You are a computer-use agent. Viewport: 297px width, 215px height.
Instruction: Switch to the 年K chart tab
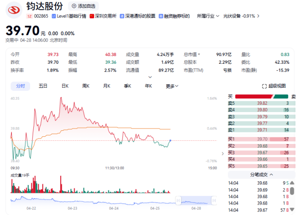coord(148,86)
